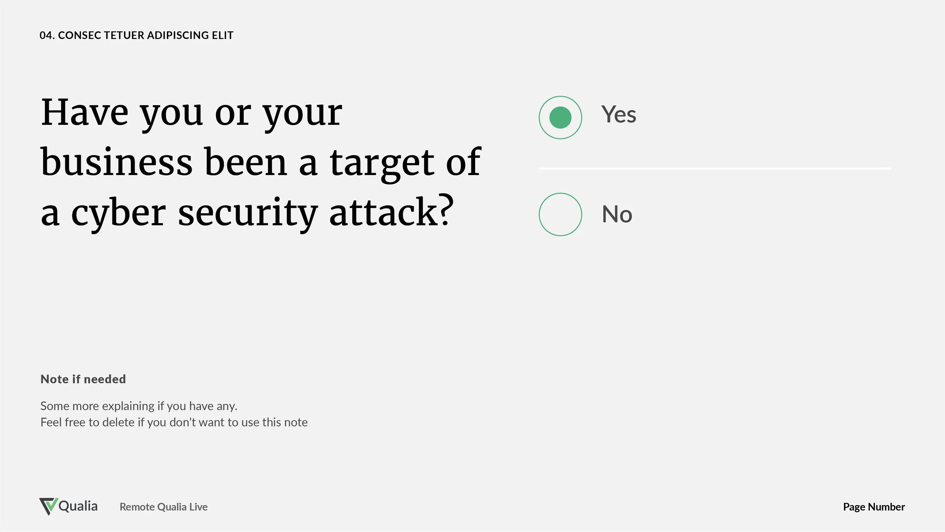The height and width of the screenshot is (532, 945).
Task: Click the Page Number text
Action: [x=874, y=507]
